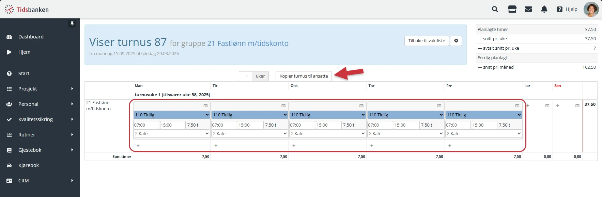Open Sunday details card icon
Image resolution: width=602 pixels, height=197 pixels.
(x=577, y=106)
